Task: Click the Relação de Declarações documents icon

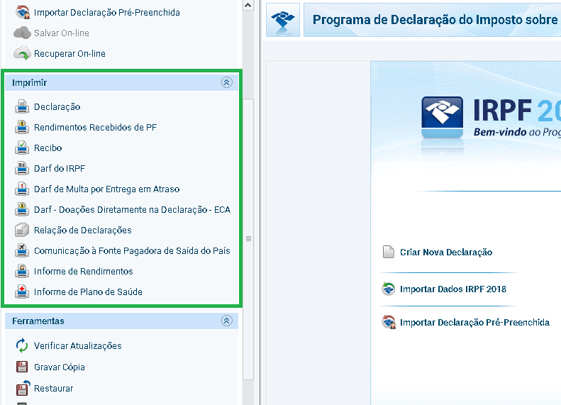Action: (22, 230)
